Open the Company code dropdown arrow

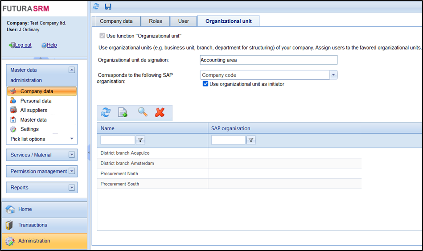[x=333, y=75]
